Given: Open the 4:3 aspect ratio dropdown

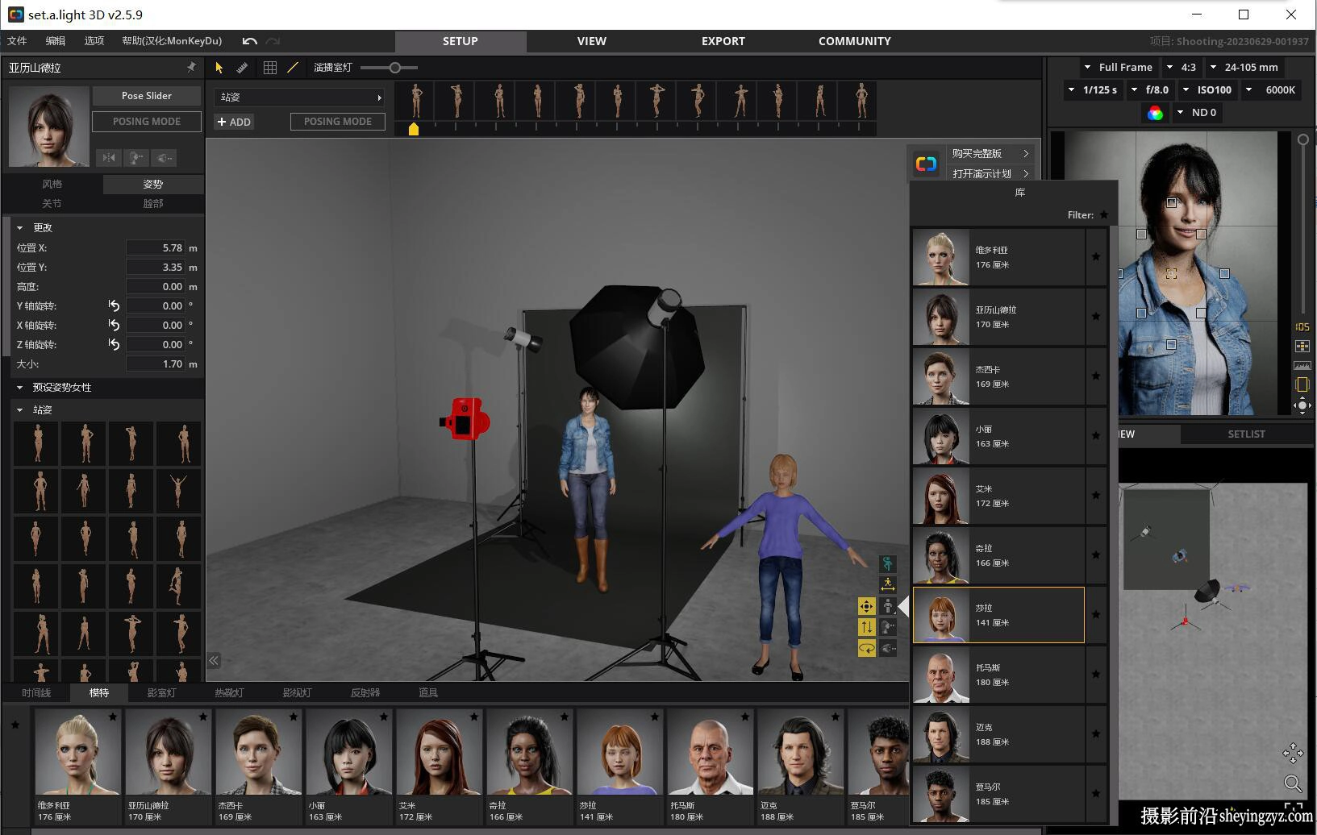Looking at the screenshot, I should [x=1181, y=68].
